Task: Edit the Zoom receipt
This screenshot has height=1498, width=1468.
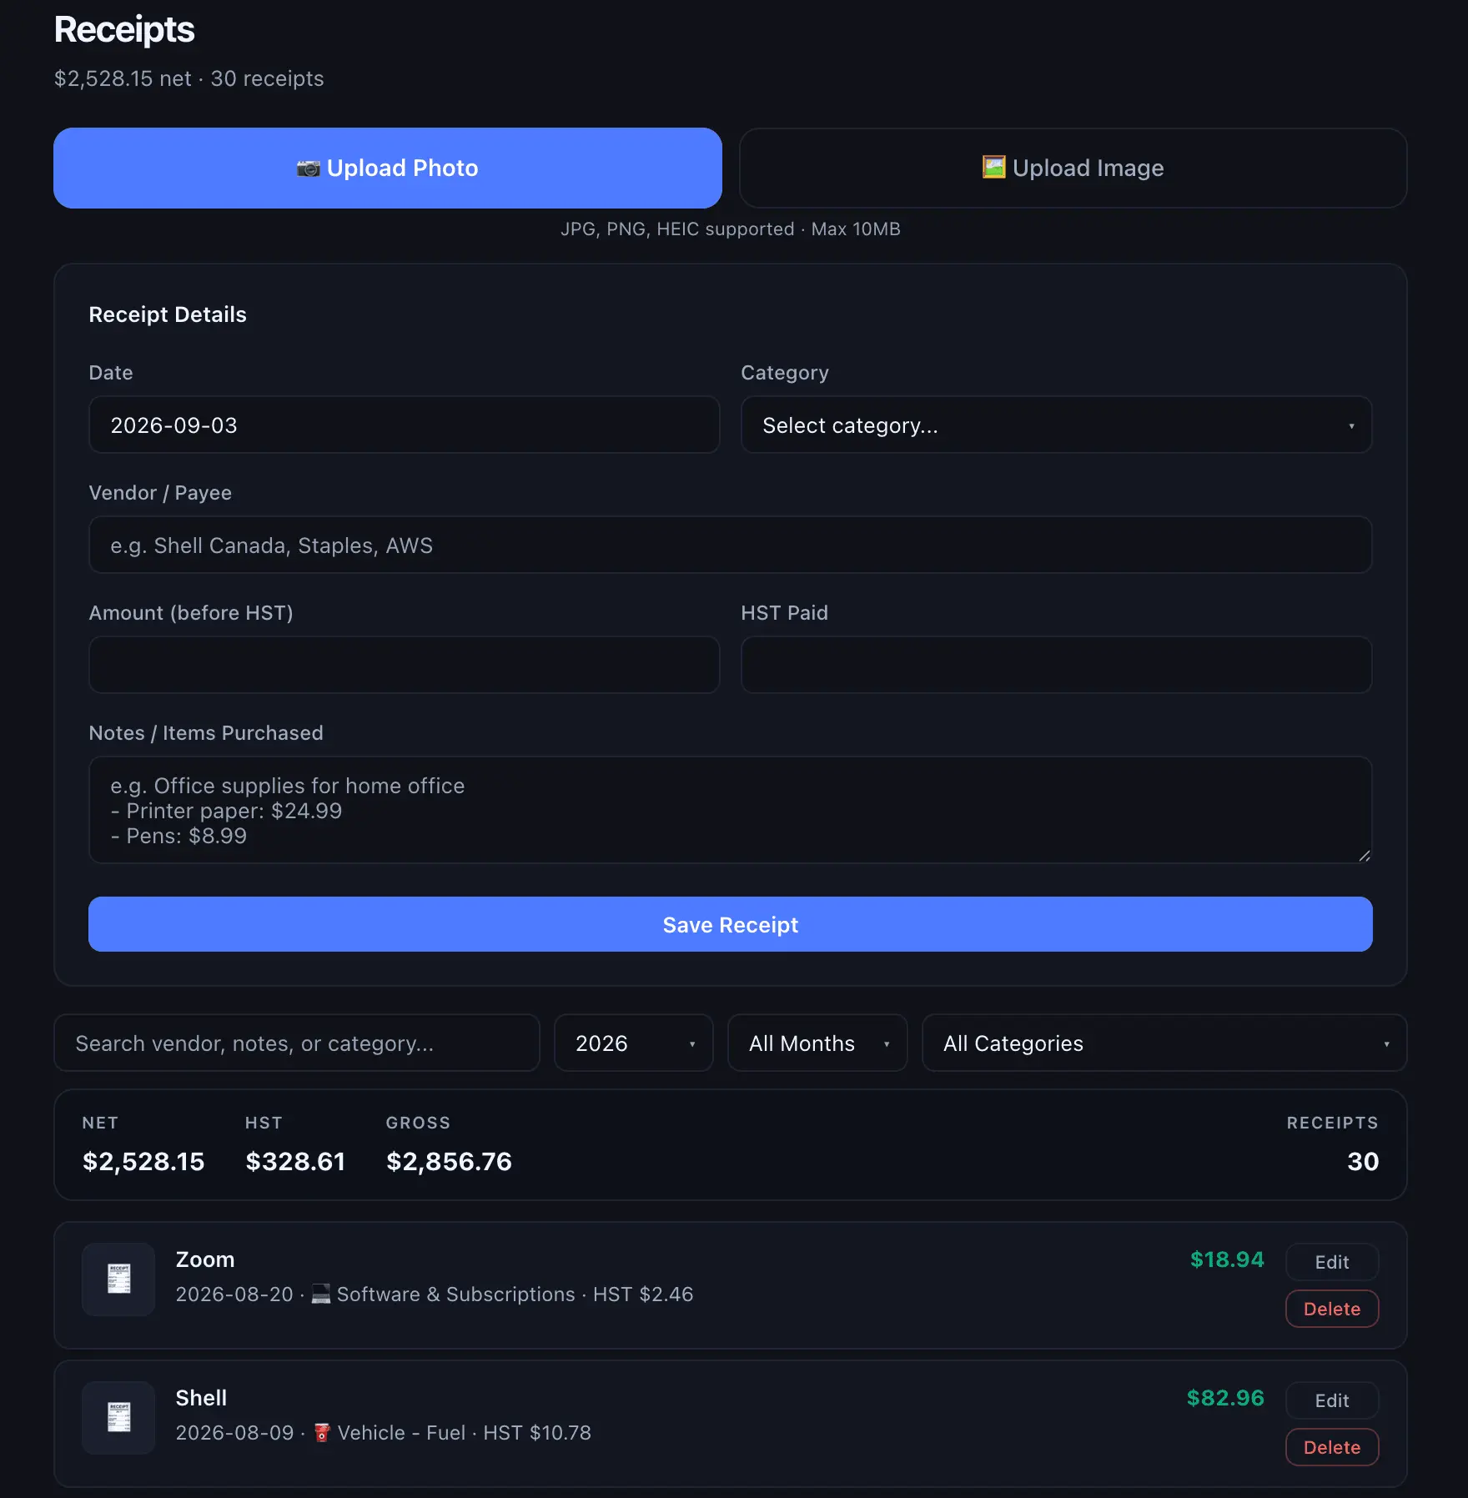Action: point(1331,1262)
